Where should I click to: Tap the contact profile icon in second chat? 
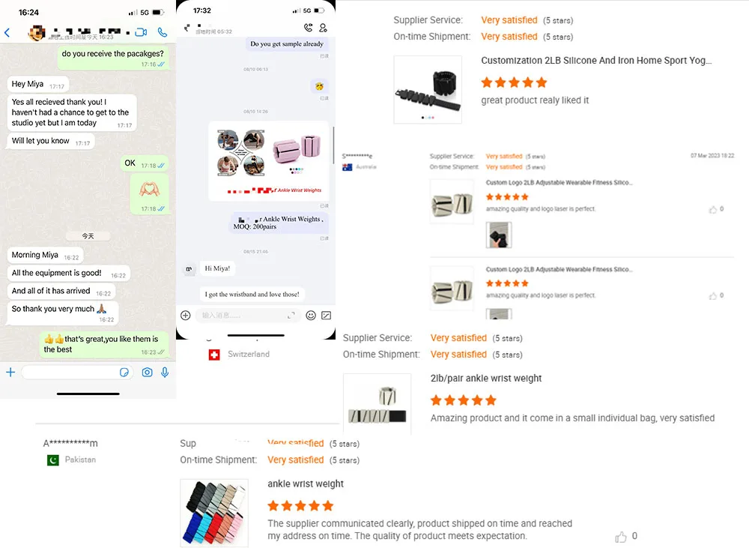pyautogui.click(x=324, y=28)
